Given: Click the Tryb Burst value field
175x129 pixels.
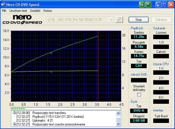Looking at the screenshot, I should click(161, 121).
